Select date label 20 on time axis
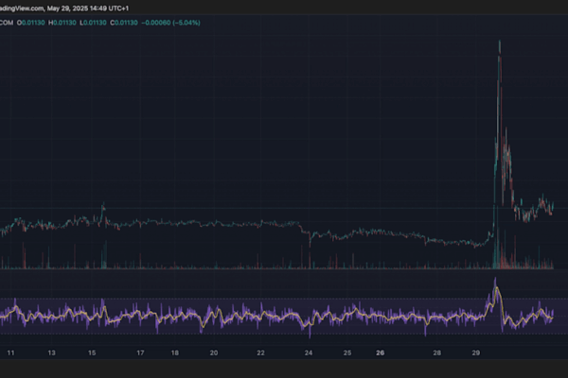Viewport: 568px width, 378px height. 214,352
